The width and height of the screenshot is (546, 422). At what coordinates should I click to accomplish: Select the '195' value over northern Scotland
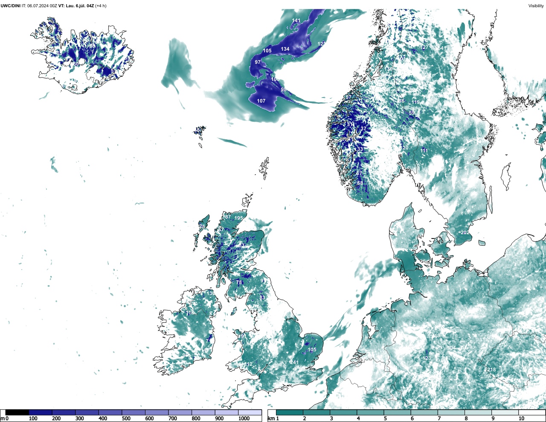[x=238, y=218]
